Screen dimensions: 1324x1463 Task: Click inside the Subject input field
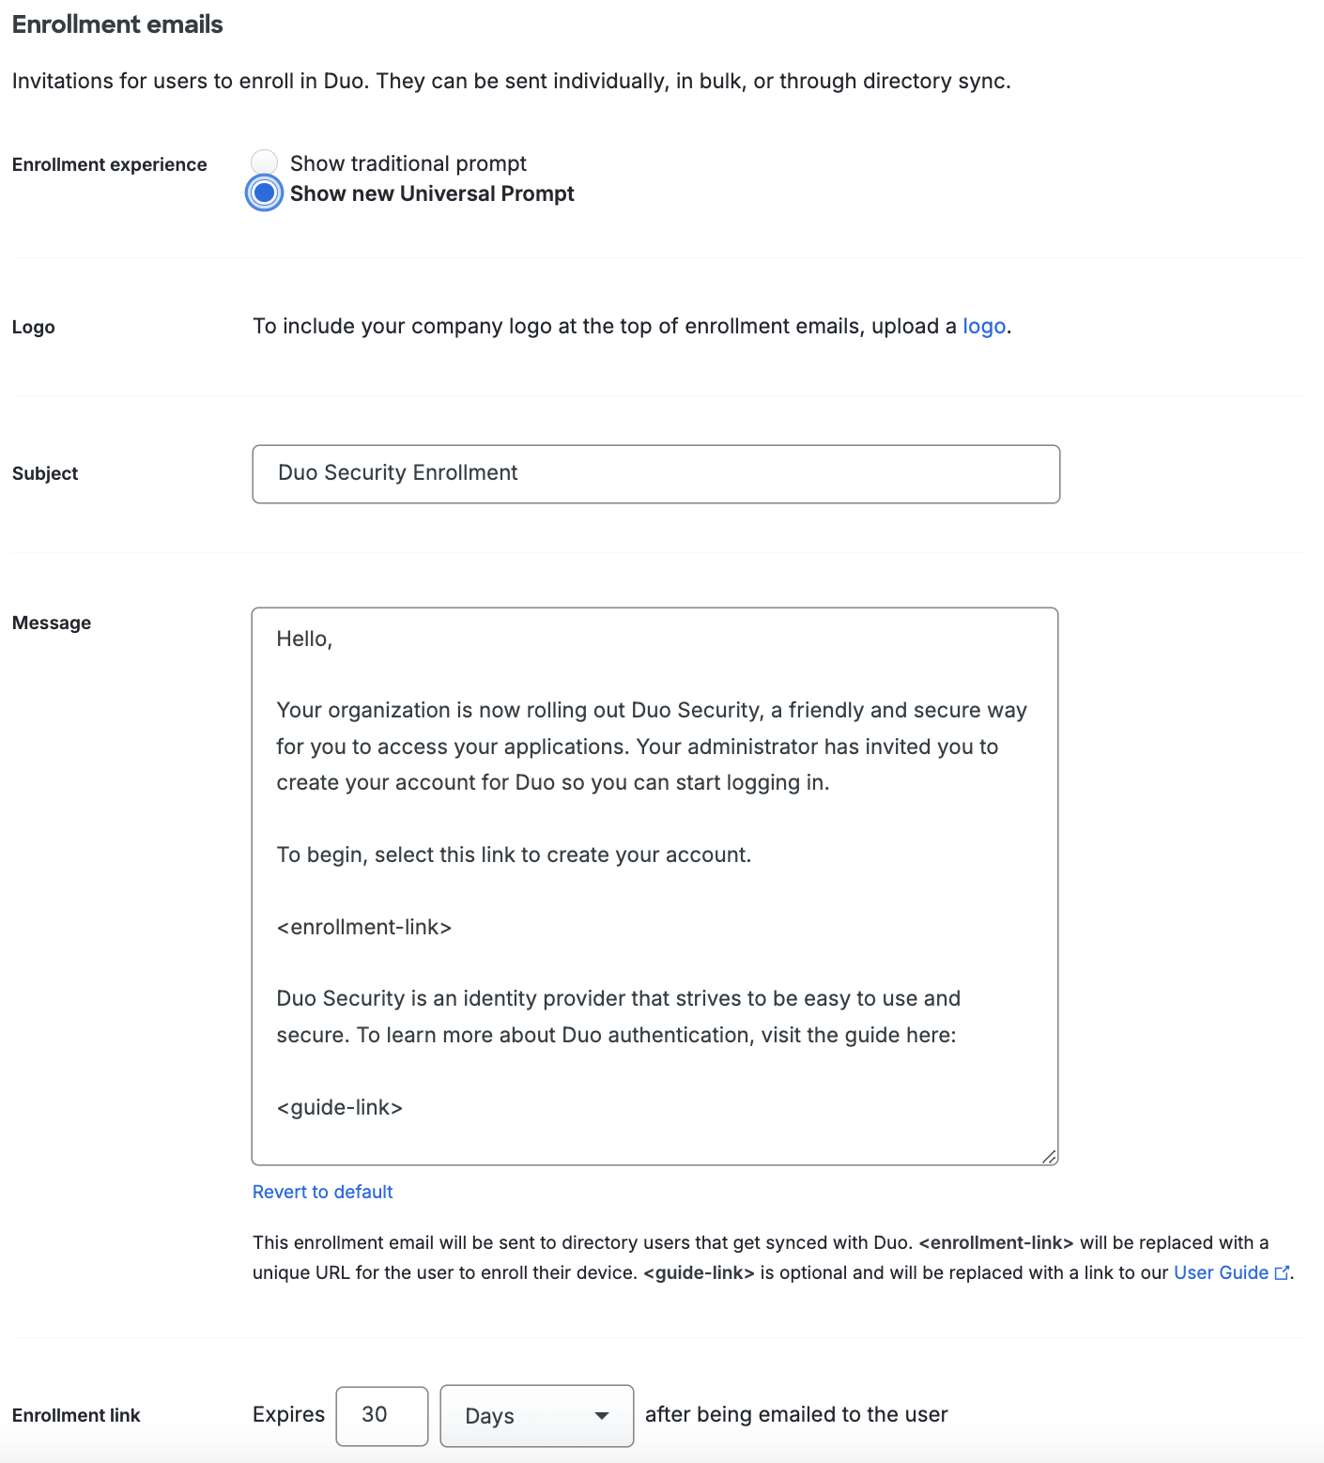pos(655,474)
